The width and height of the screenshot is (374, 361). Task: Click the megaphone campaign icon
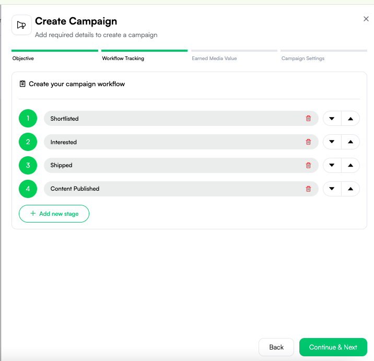tap(21, 25)
